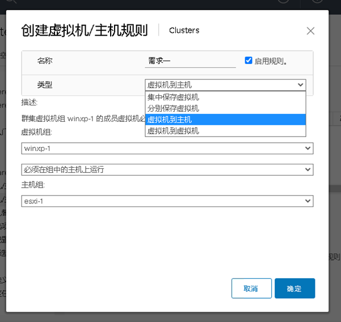Open the esxi-1 host group dropdown
Screen dimensions: 341x322
tap(167, 201)
